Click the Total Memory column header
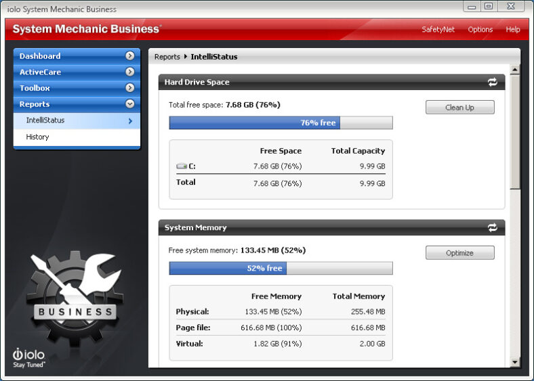The image size is (534, 381). pos(358,296)
